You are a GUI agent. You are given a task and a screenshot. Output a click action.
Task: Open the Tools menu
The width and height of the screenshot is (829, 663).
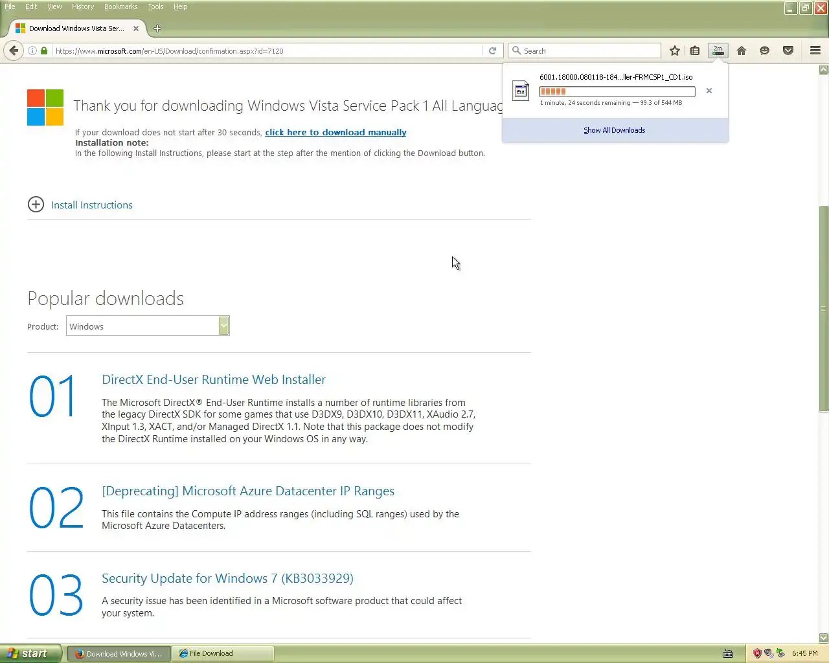(x=155, y=6)
